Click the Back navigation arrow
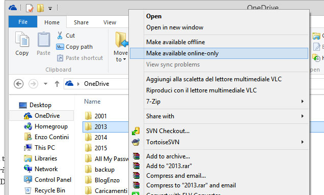This screenshot has width=324, height=195. pyautogui.click(x=19, y=84)
